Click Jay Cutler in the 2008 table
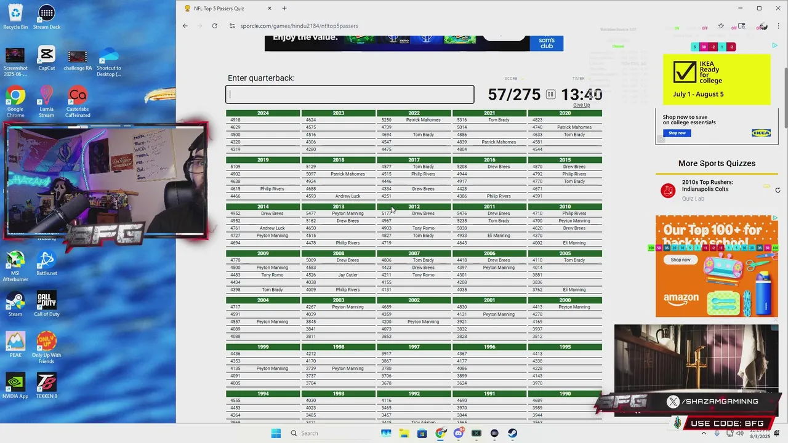788x443 pixels. [x=348, y=275]
